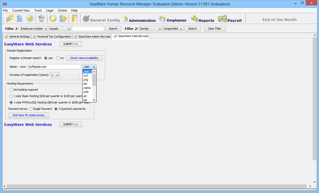This screenshot has width=319, height=193.
Task: Click the horizontal scrollbar right arrow
Action: 311,186
